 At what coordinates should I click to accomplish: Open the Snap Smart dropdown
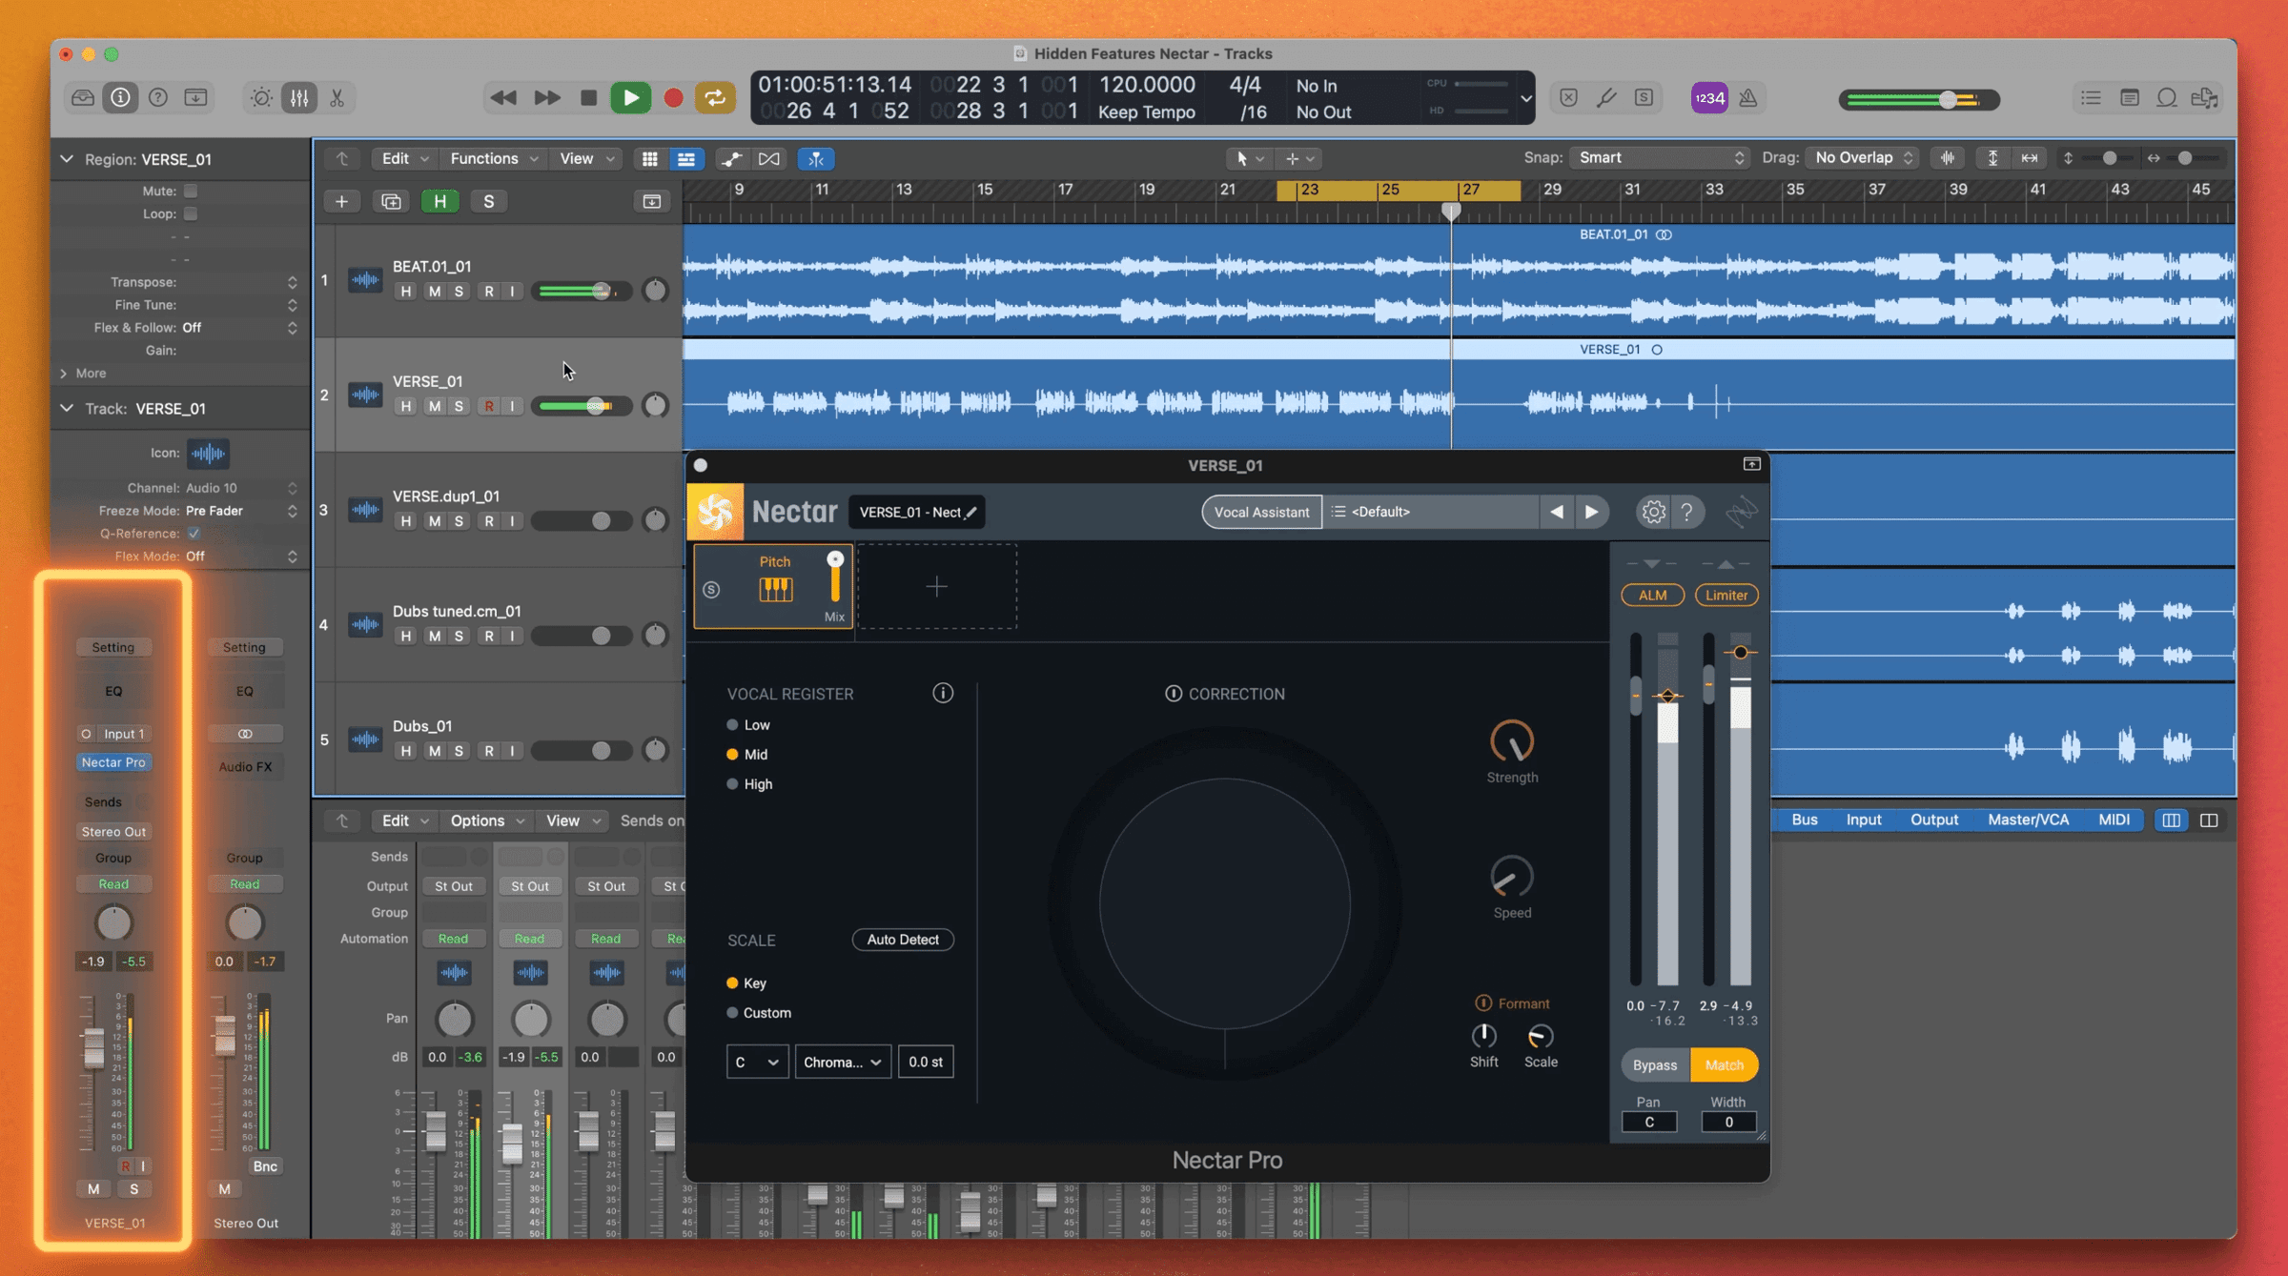1659,157
